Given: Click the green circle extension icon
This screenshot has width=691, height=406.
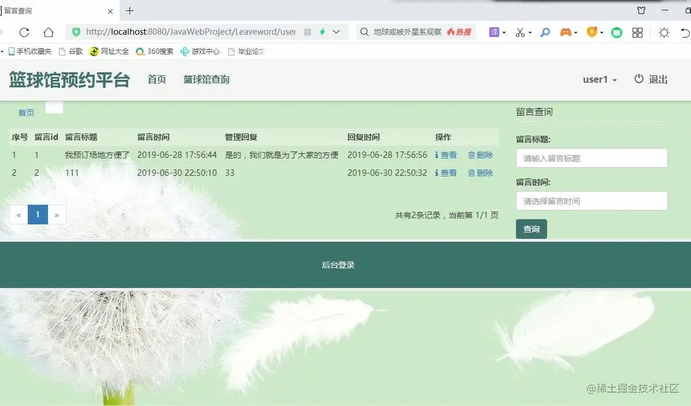Looking at the screenshot, I should (x=616, y=32).
